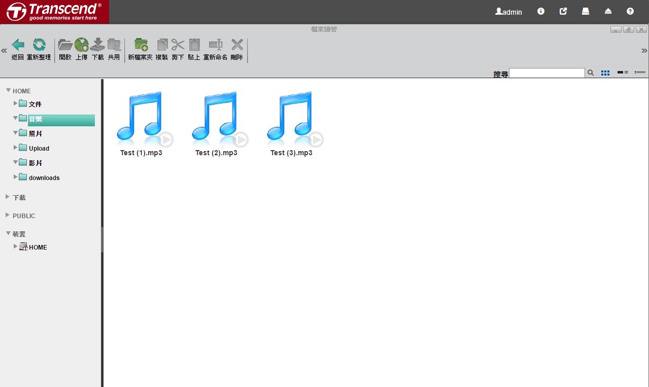Click the 重新命名 rename icon
Image resolution: width=649 pixels, height=387 pixels.
216,45
